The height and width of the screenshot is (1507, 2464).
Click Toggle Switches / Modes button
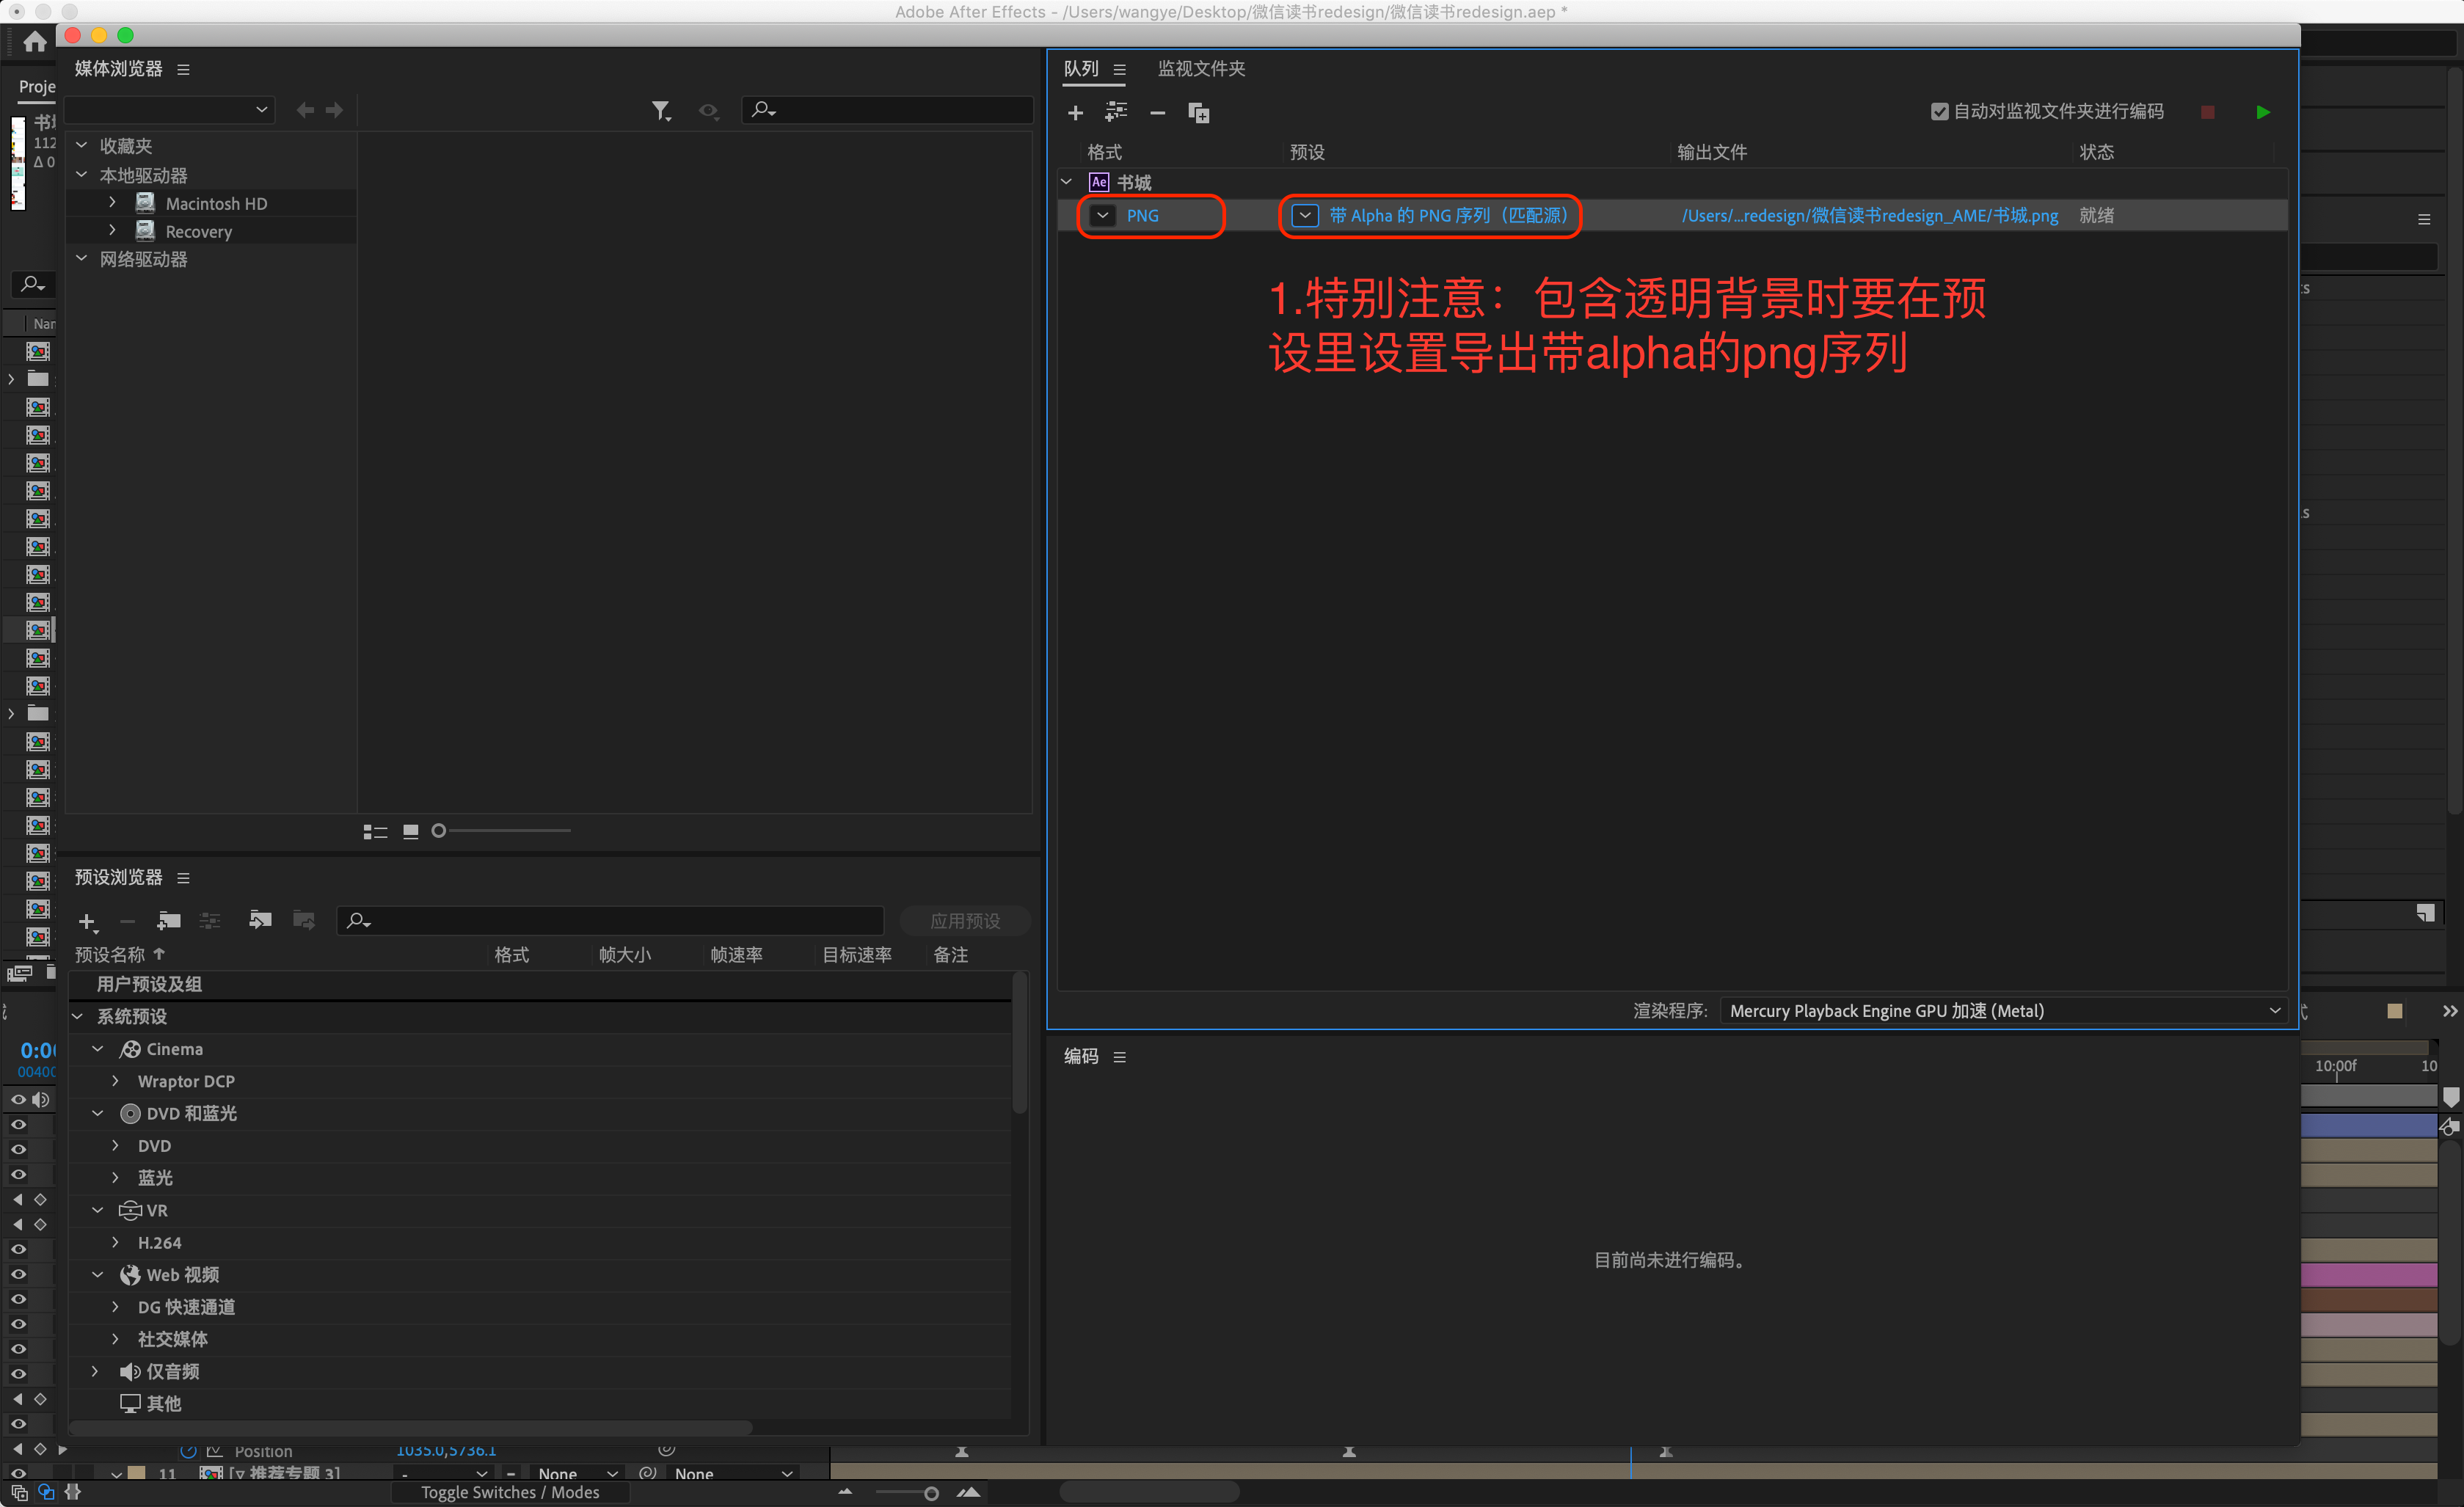[x=510, y=1491]
